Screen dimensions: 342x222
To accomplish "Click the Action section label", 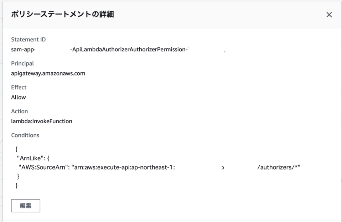I will coord(20,111).
